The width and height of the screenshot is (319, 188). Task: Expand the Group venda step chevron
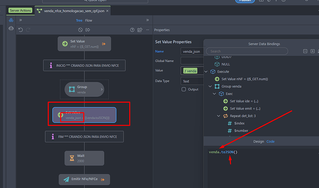pos(102,89)
